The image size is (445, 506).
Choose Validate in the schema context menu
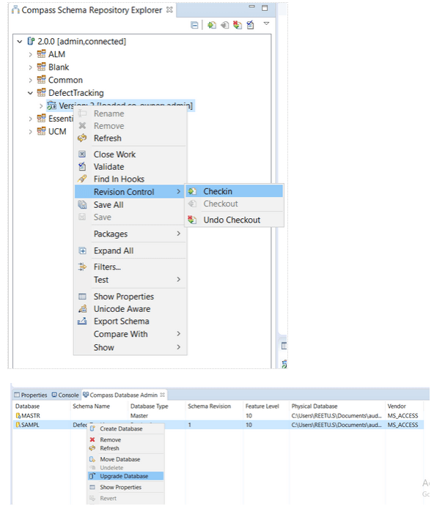pyautogui.click(x=130, y=167)
